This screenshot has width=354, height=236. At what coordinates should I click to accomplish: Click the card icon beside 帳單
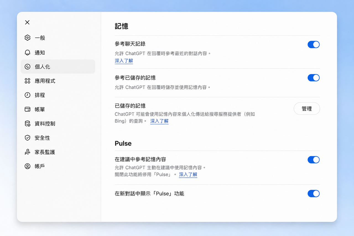tap(27, 109)
